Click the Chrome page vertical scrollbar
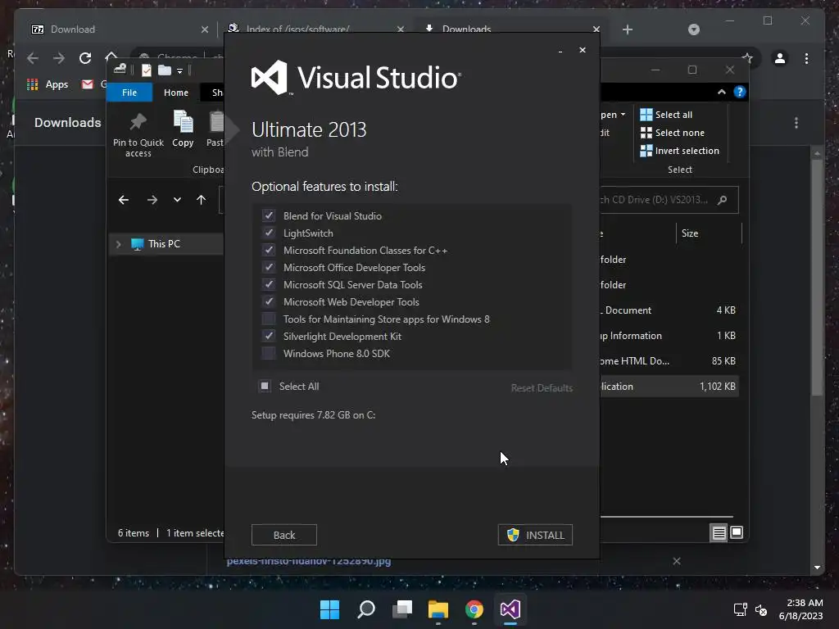Screen dimensions: 839x629 click(817, 278)
